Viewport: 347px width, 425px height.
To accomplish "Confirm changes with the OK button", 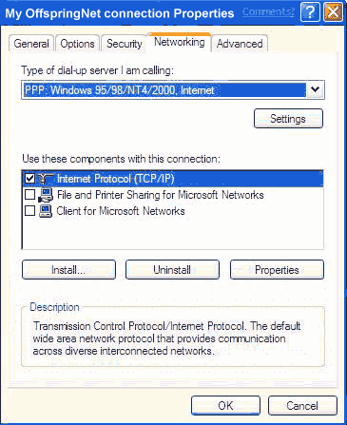I will pos(225,405).
